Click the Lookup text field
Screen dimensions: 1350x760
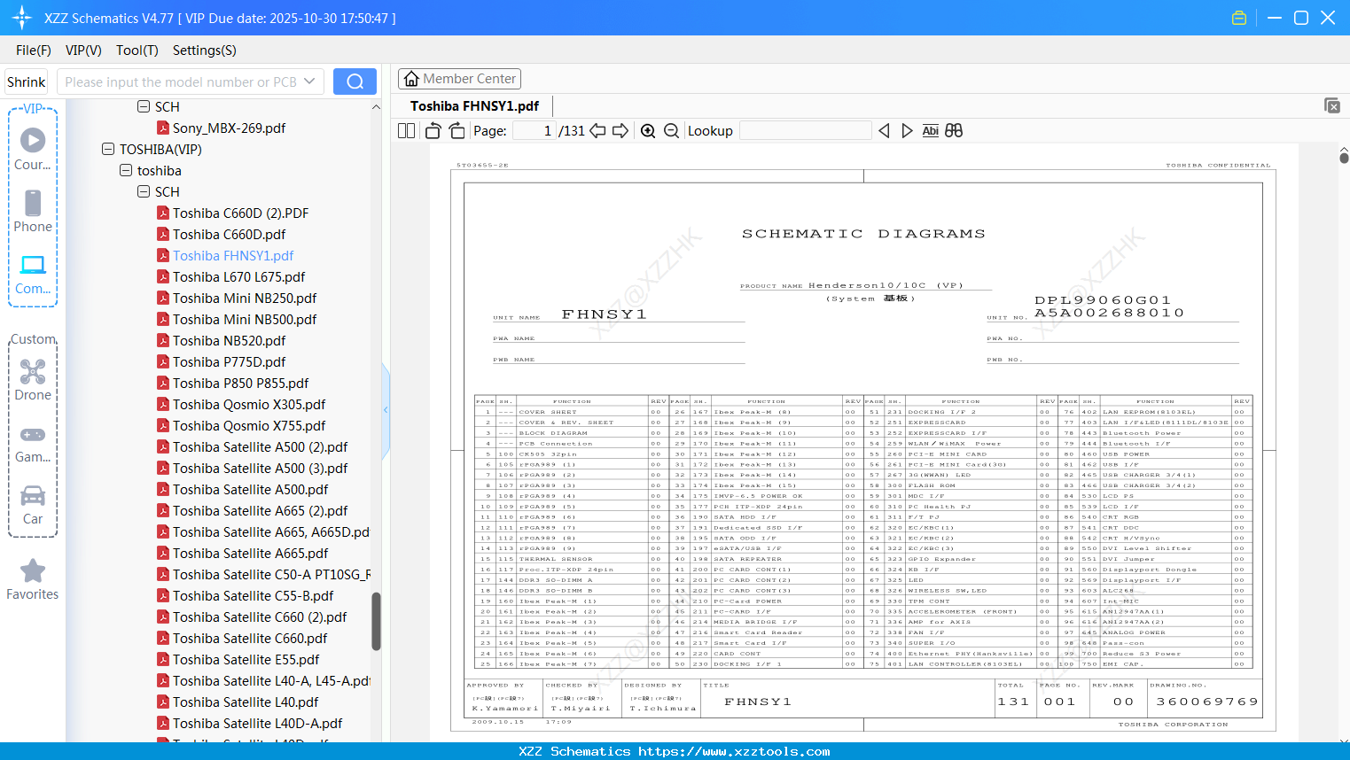pyautogui.click(x=806, y=131)
